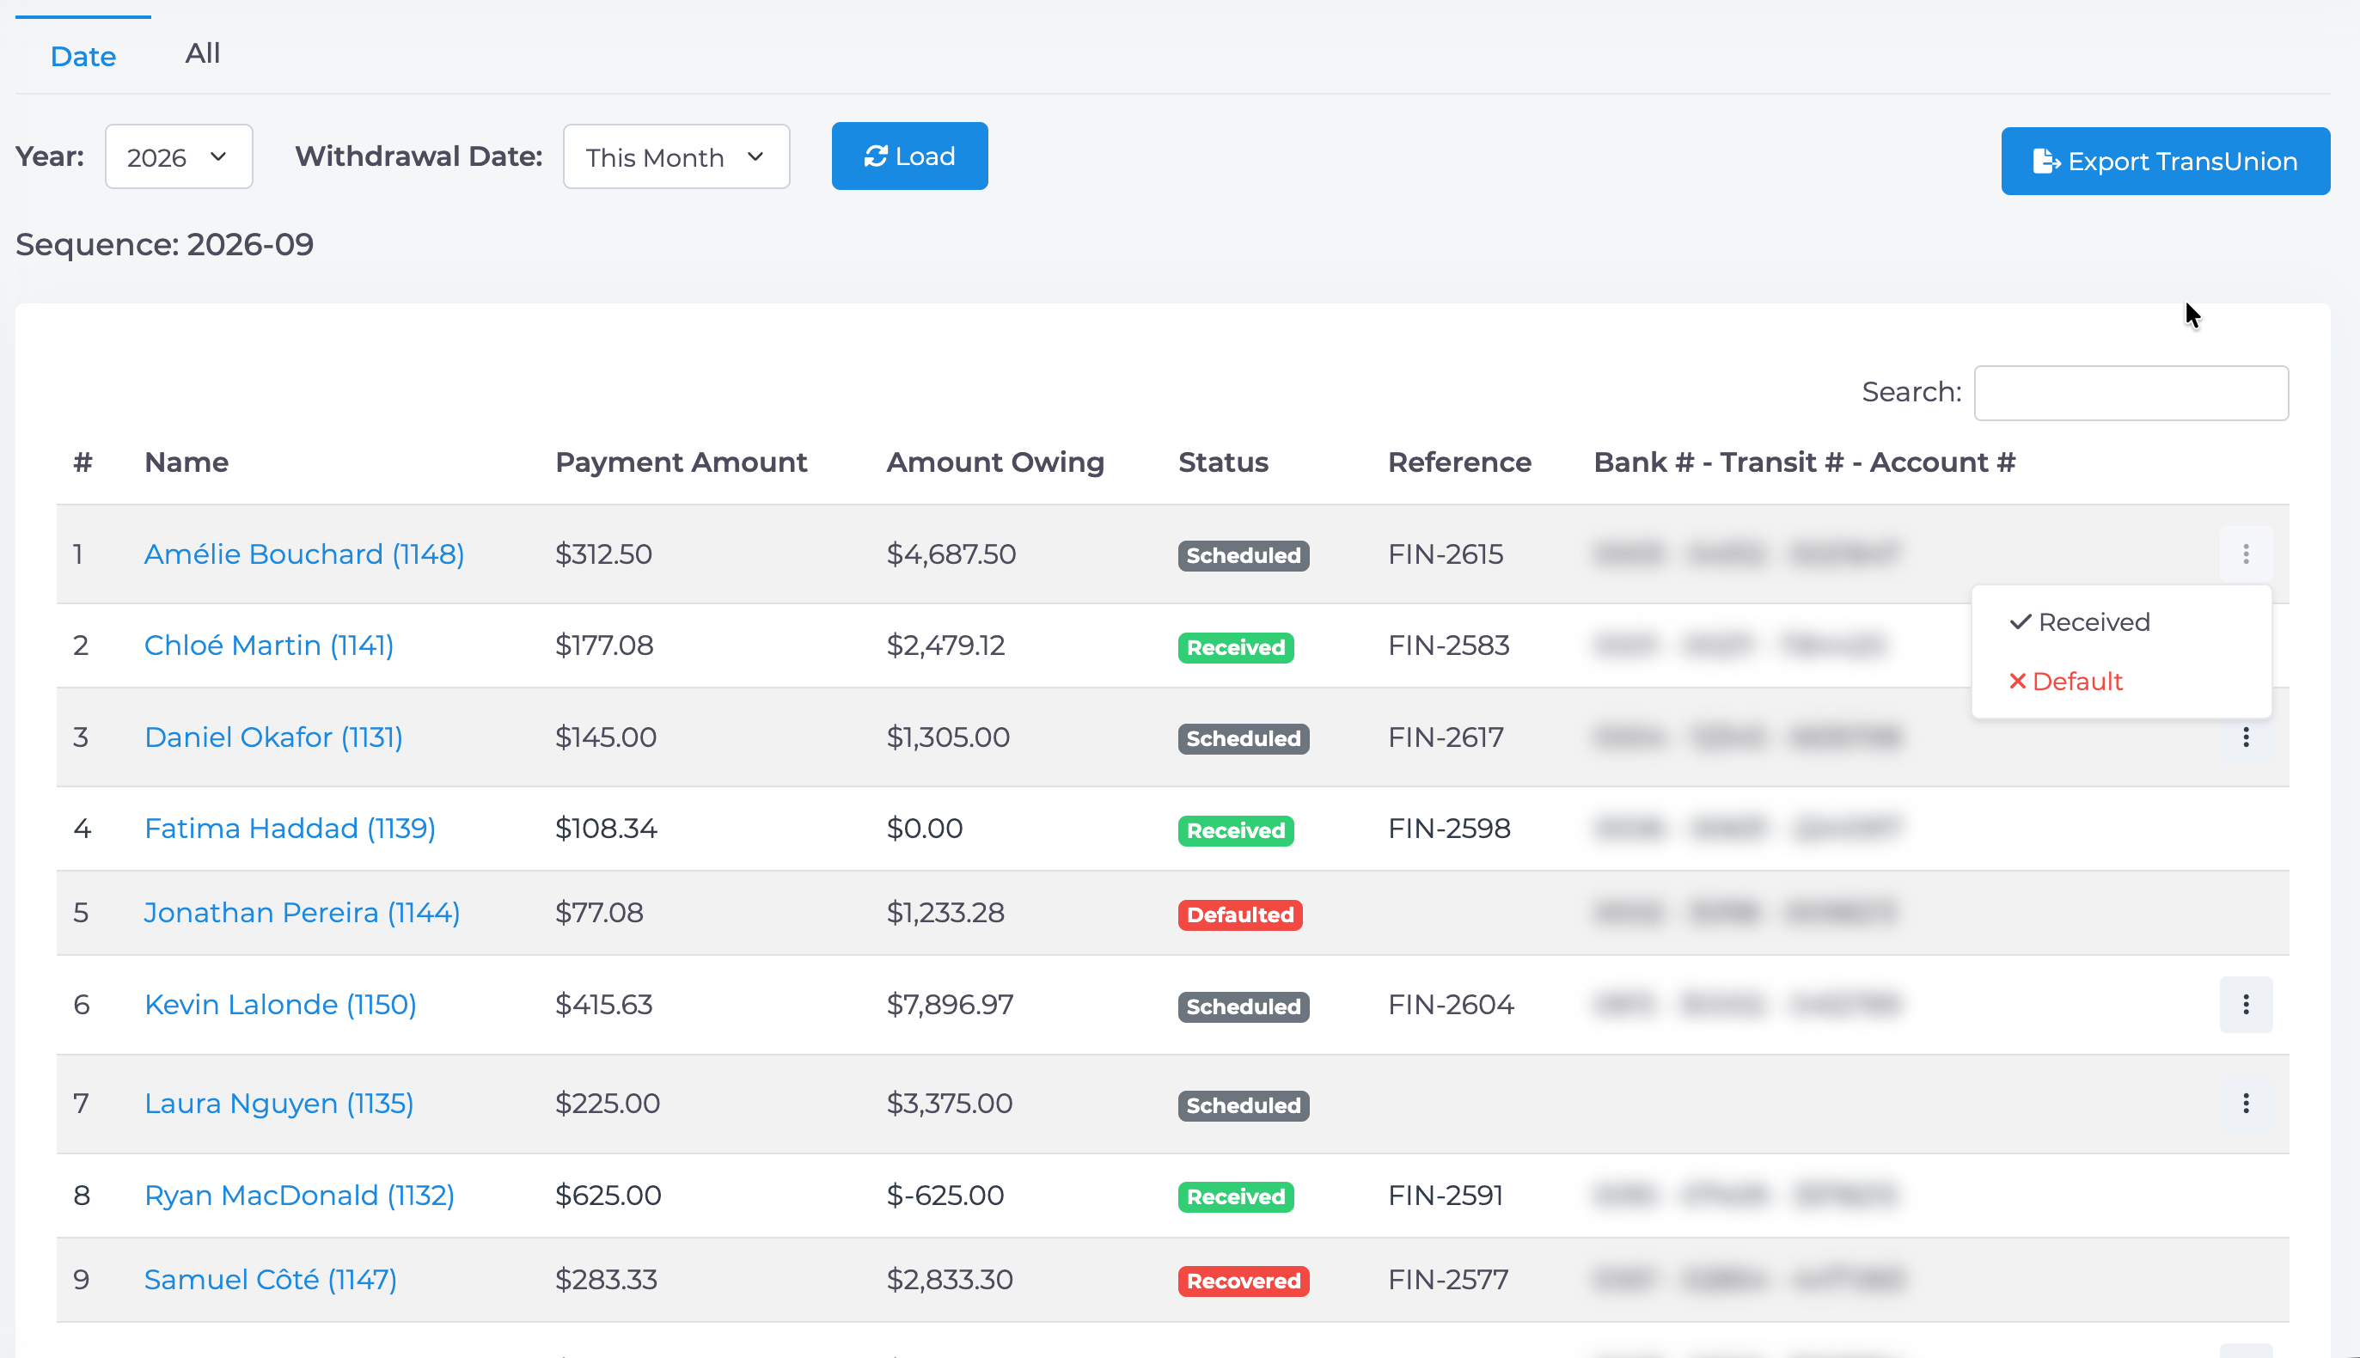Sort by the Amount Owing column header
2360x1358 pixels.
tap(995, 462)
